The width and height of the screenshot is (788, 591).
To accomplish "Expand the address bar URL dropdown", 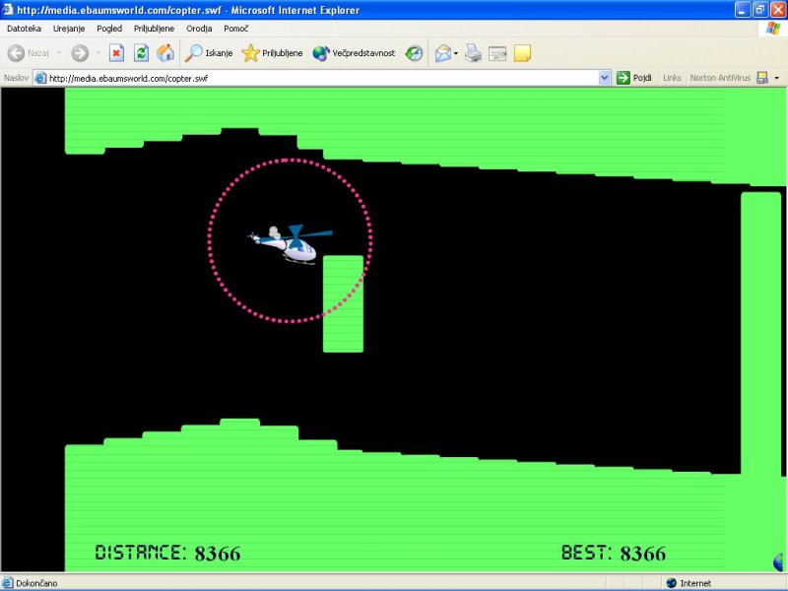I will click(605, 78).
